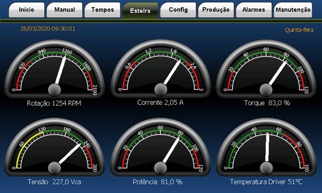
Task: Click the Temperatura Driver 51°C readout
Action: click(x=266, y=182)
